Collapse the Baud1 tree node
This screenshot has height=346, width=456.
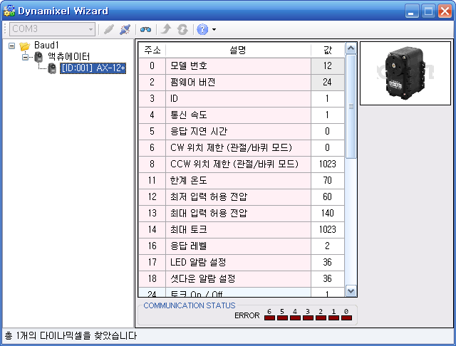click(x=11, y=46)
